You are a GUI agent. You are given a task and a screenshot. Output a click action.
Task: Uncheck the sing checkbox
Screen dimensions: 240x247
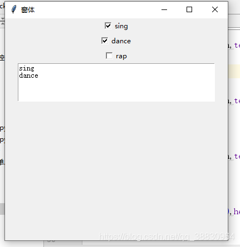coord(108,26)
